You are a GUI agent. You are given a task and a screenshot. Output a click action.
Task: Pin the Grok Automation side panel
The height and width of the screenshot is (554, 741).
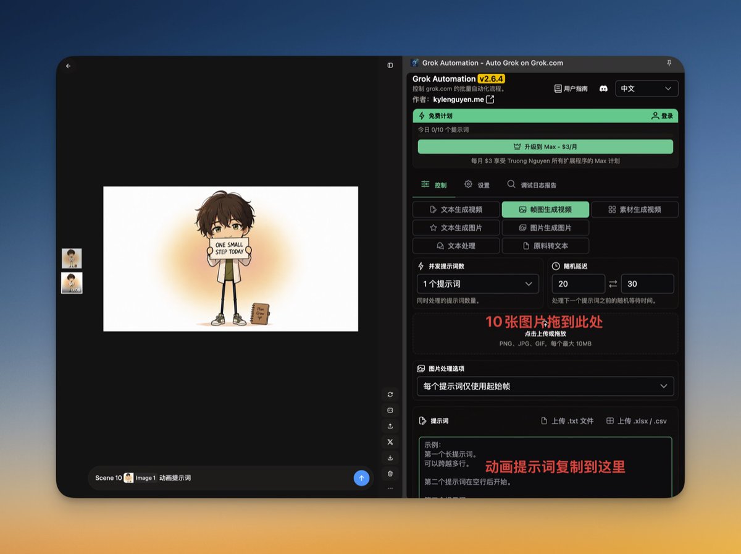669,63
